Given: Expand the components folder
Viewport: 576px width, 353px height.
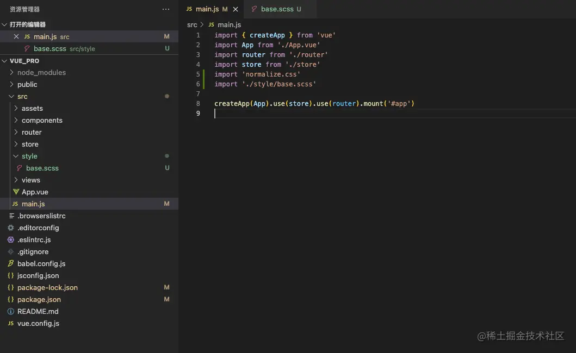Looking at the screenshot, I should click(16, 120).
